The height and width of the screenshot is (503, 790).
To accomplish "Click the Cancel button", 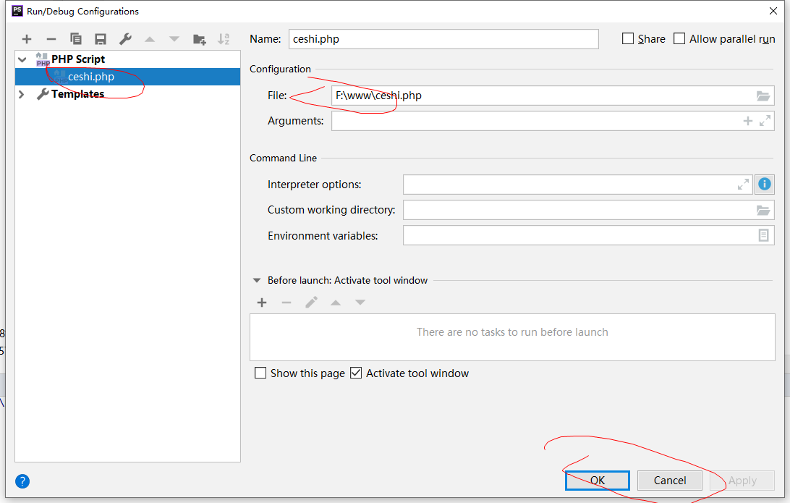I will 670,481.
